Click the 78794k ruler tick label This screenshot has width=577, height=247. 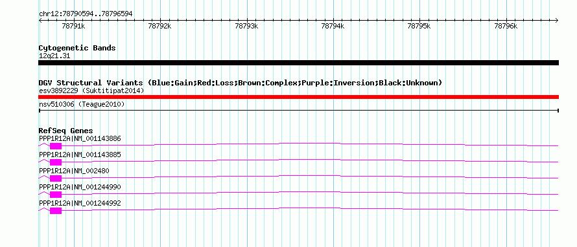[x=333, y=26]
